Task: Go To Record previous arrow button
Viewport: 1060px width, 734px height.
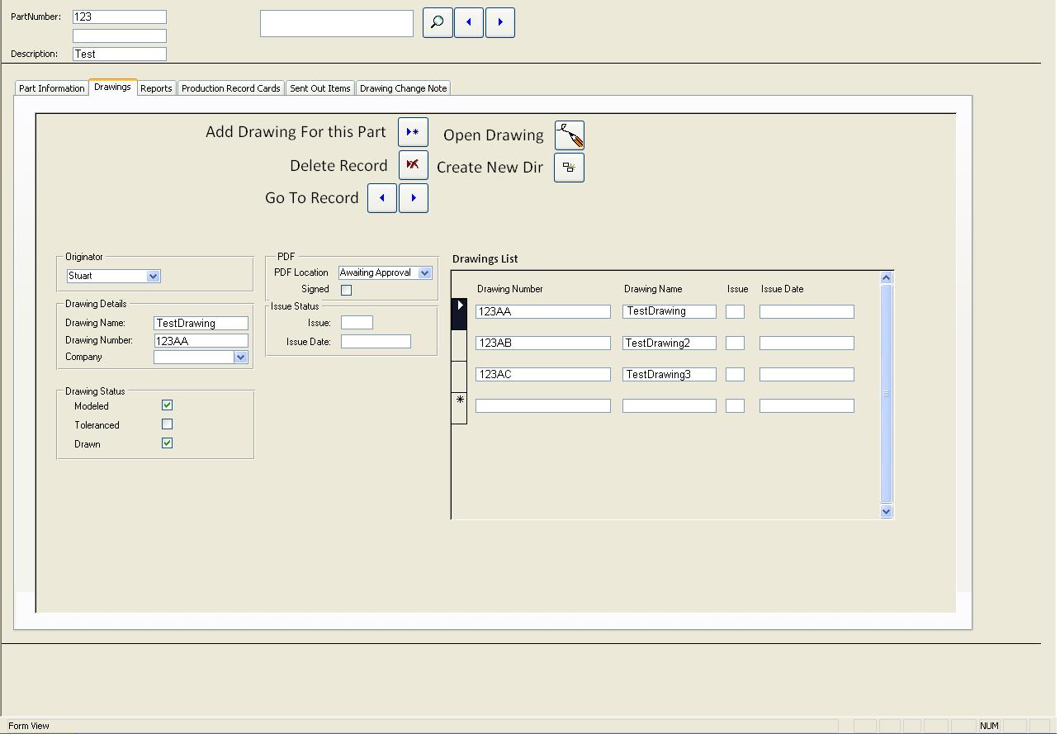Action: click(382, 198)
